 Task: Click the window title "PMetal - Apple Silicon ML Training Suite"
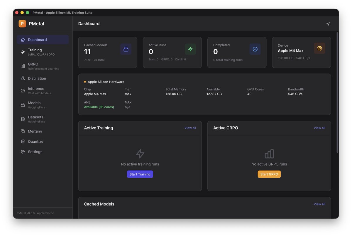[62, 13]
